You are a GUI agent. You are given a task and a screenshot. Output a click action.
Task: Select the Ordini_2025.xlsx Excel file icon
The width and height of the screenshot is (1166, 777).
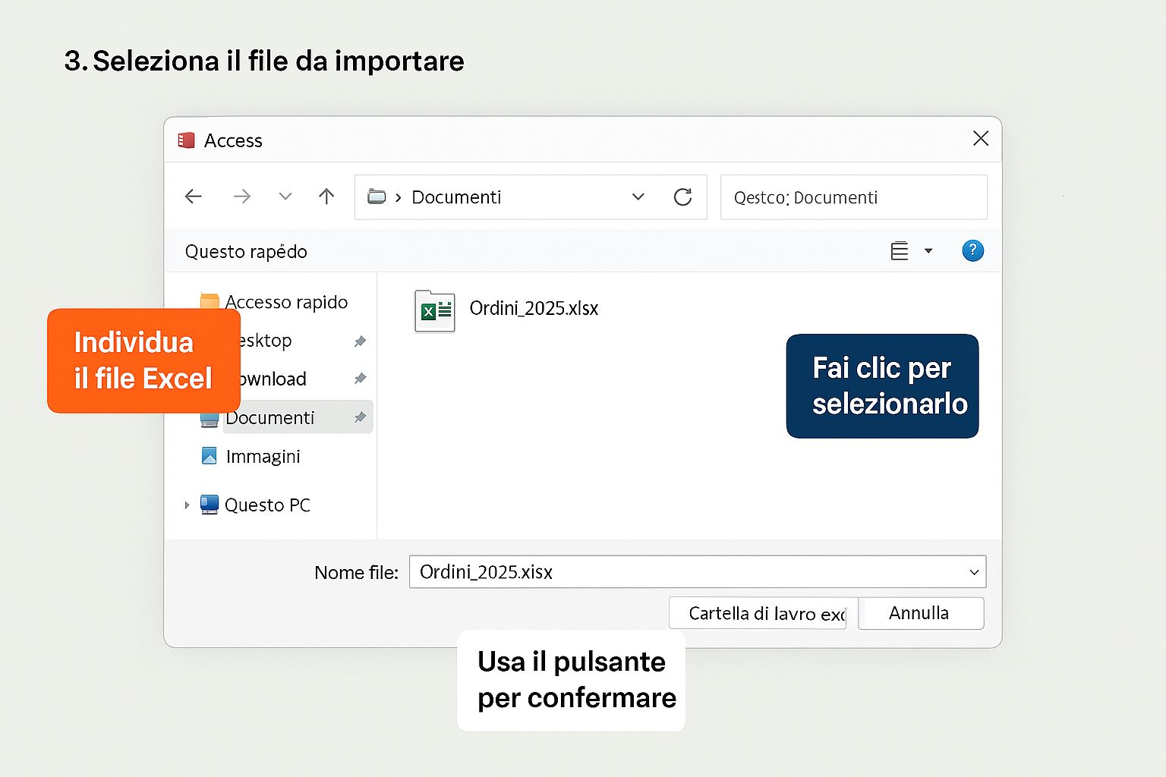click(x=434, y=310)
